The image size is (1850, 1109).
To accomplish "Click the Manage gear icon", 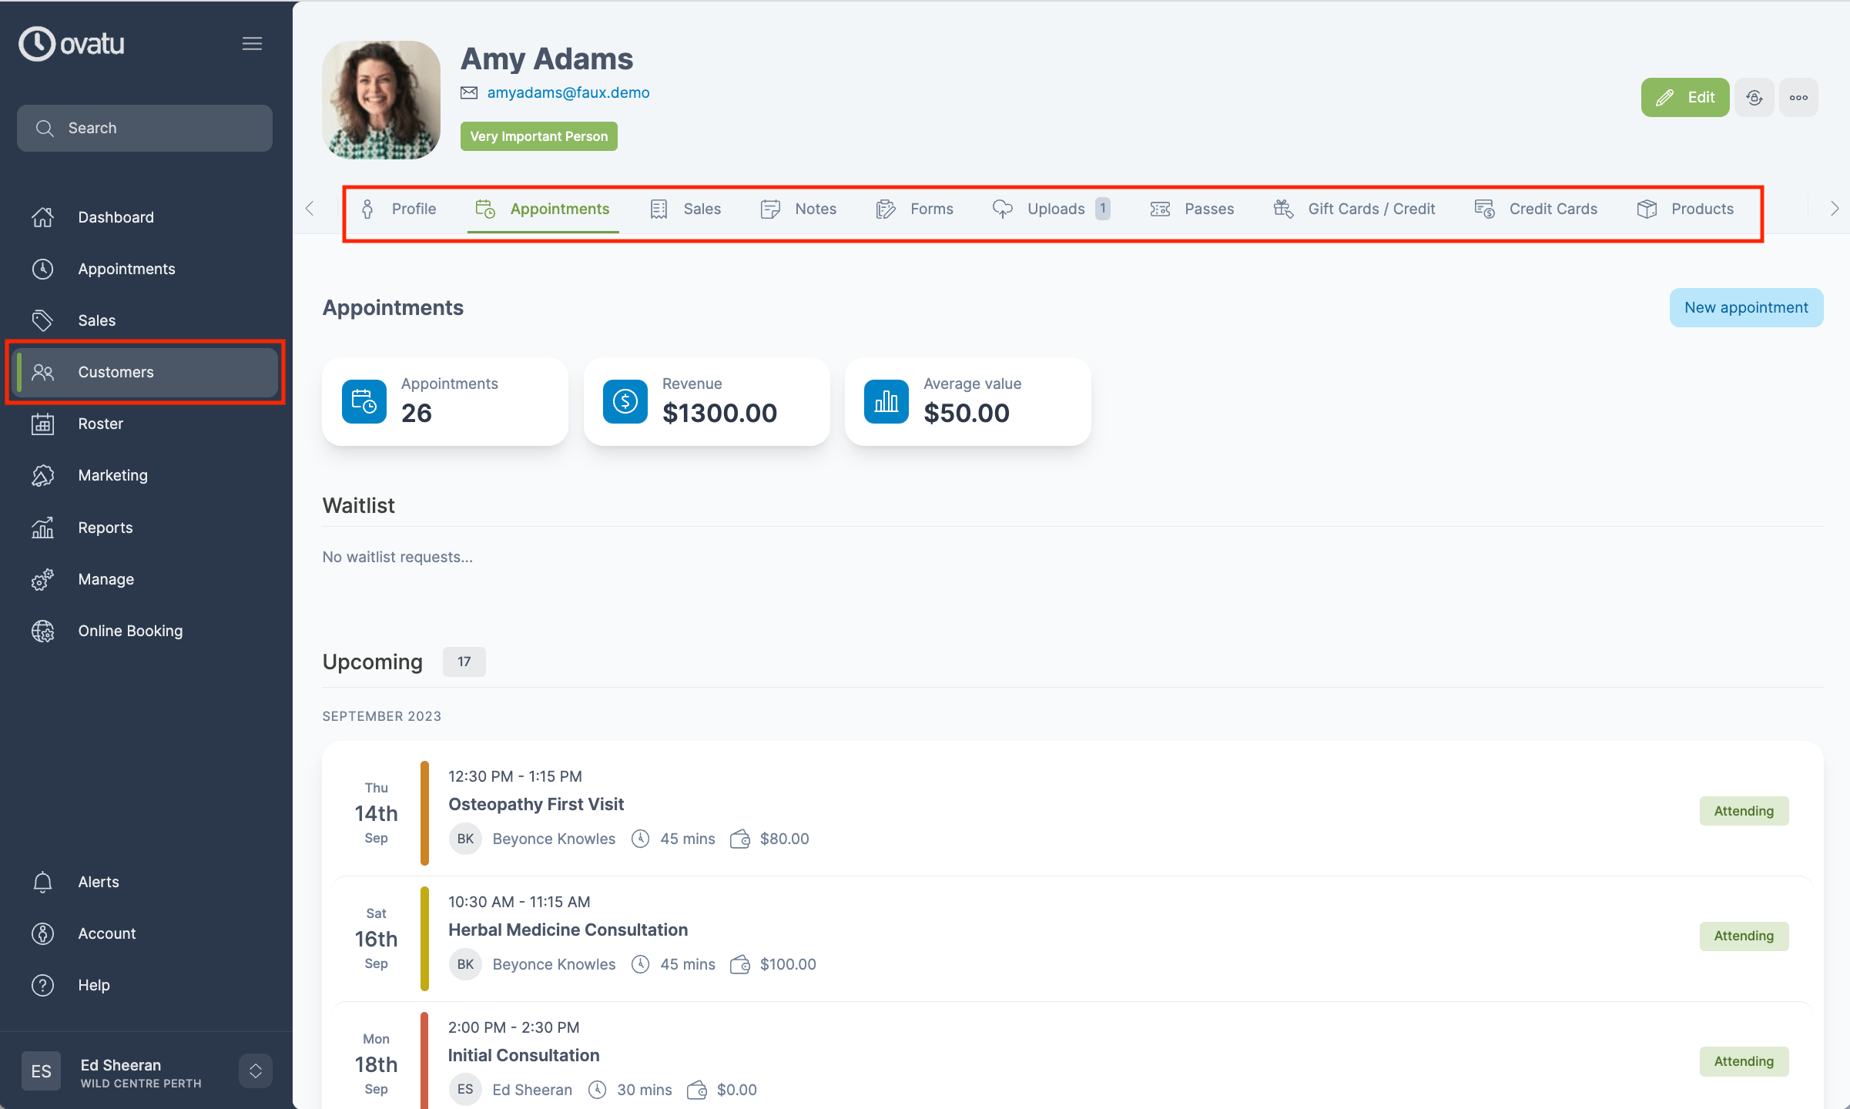I will pyautogui.click(x=42, y=579).
